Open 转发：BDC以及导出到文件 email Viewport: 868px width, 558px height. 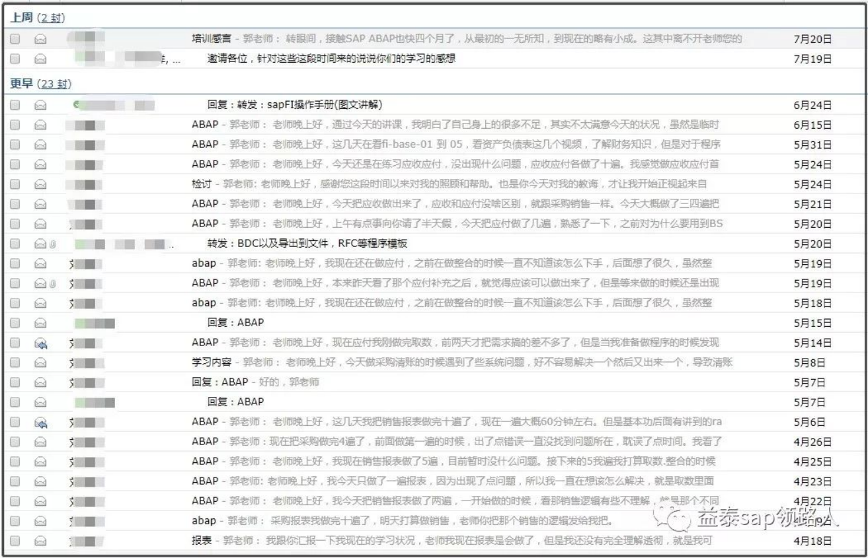pos(307,243)
